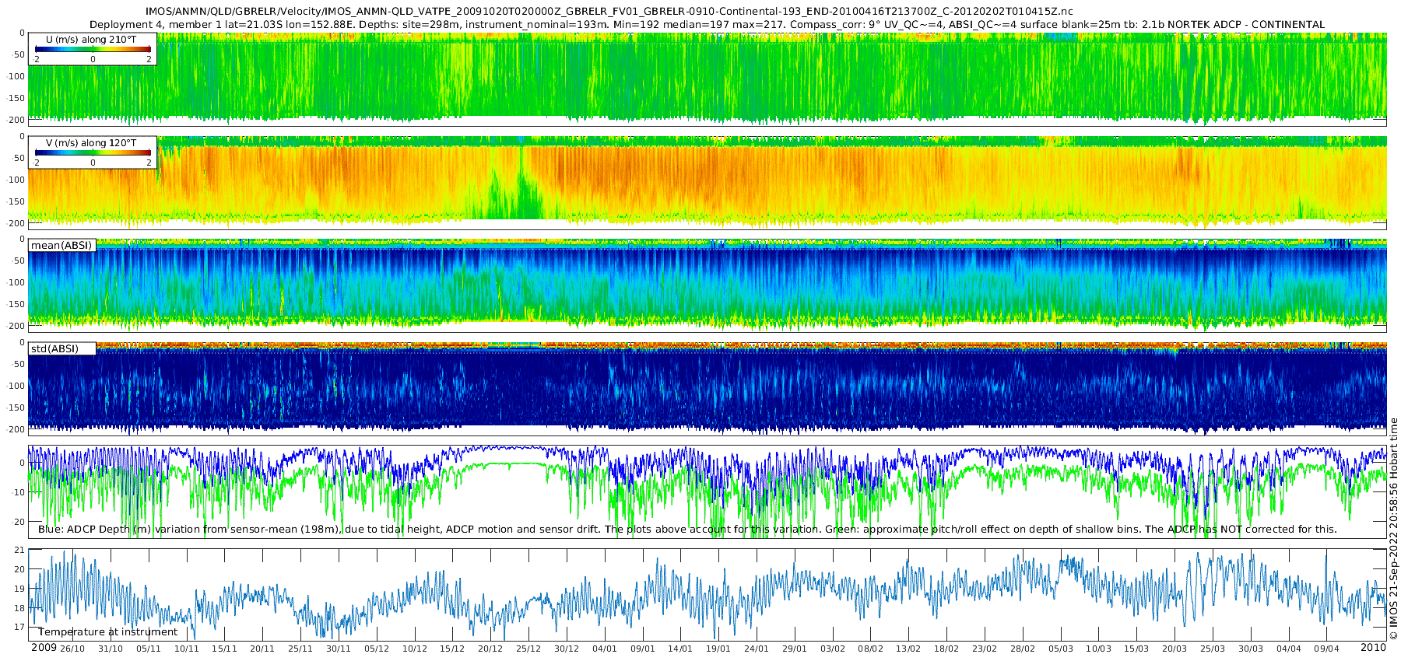Click the '150' depth tick in the mean(ABSI) panel
The height and width of the screenshot is (661, 1401).
click(x=17, y=304)
